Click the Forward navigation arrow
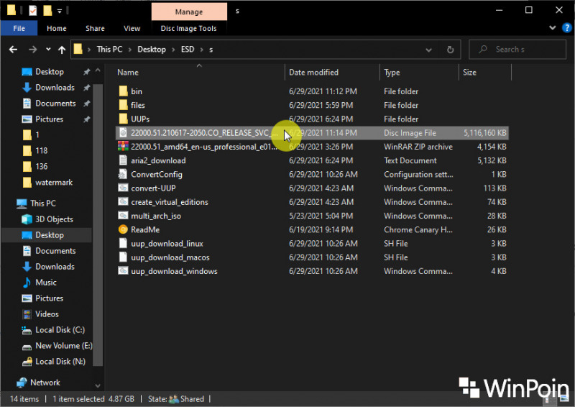Screen dimensions: 575x407 point(32,49)
